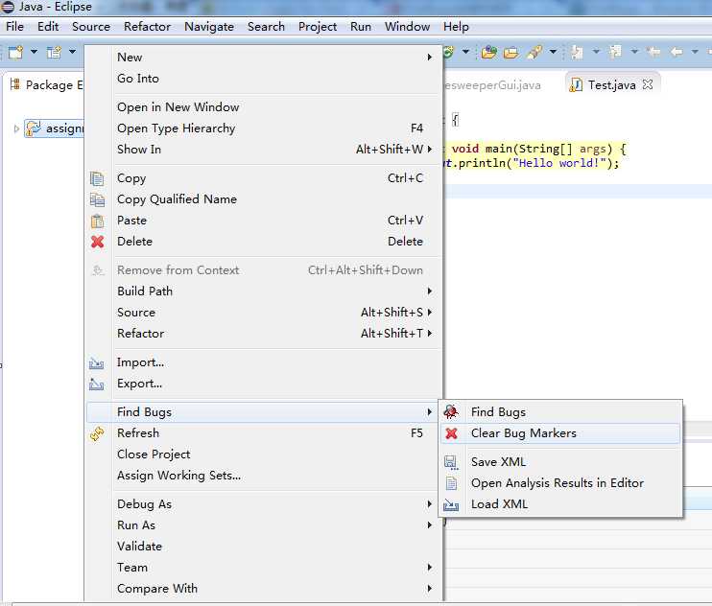Click the Search flashlight toolbar icon
This screenshot has height=606, width=712.
point(534,52)
